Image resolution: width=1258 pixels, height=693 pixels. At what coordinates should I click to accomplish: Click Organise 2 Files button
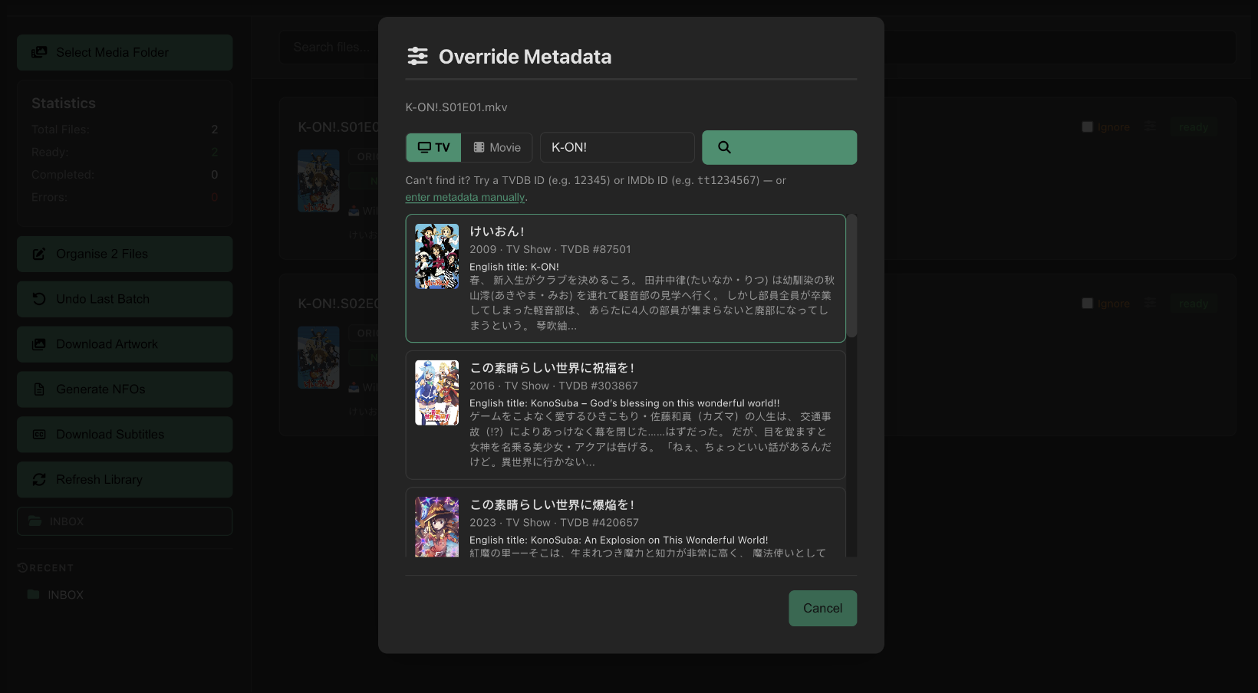124,254
